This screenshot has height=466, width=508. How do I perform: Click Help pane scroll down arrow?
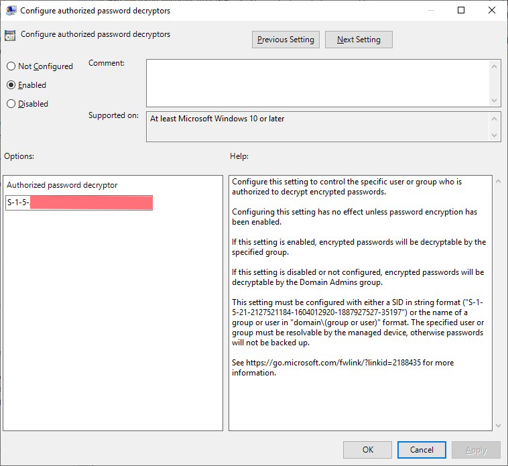tap(497, 425)
